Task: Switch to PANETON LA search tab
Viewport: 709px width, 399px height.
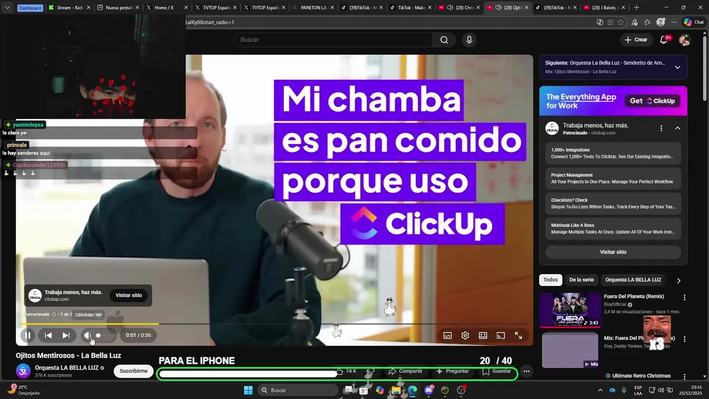Action: pos(313,8)
